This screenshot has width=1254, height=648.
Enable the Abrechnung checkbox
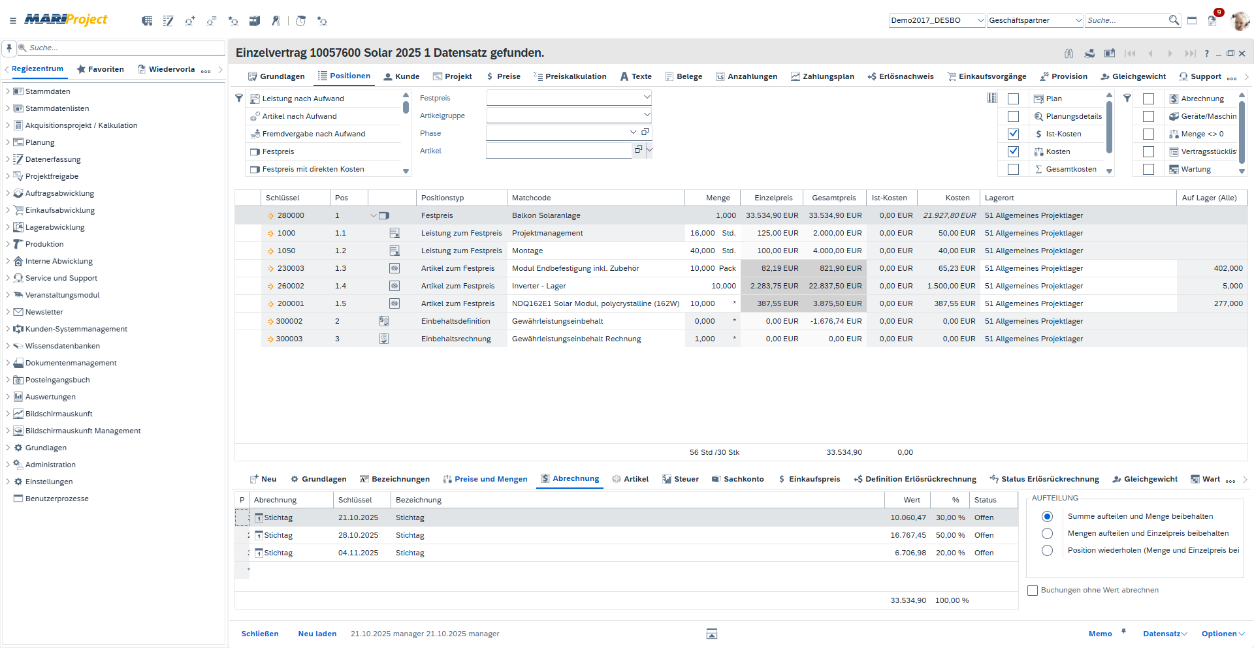click(x=1148, y=99)
